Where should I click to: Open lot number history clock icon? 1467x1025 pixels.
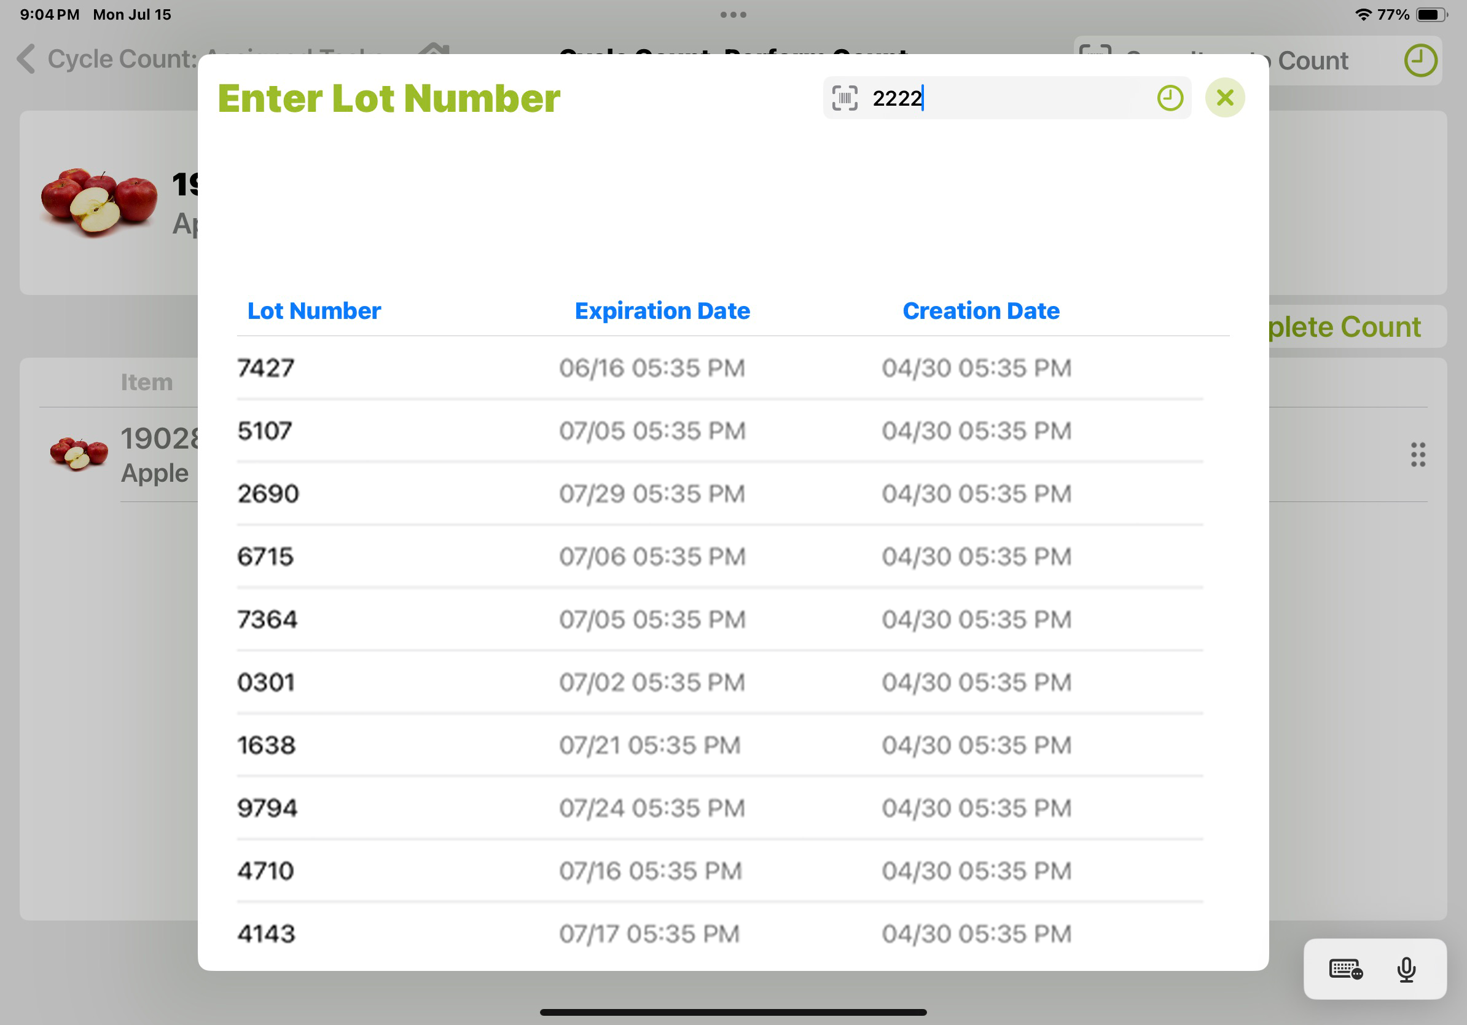1170,98
